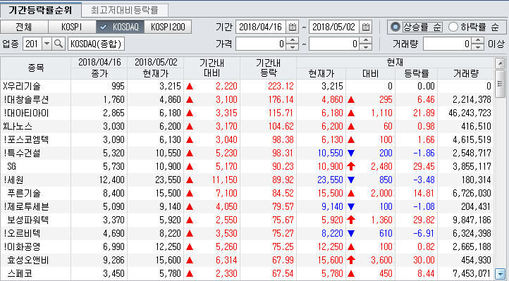Screen dimensions: 509x281
Task: Click the 등락률 column header
Action: 416,74
